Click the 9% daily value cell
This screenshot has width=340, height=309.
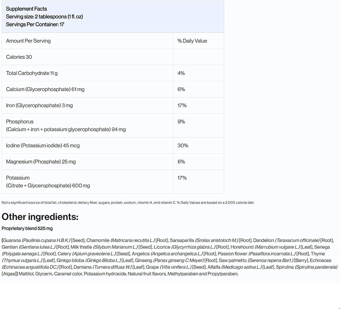point(181,121)
